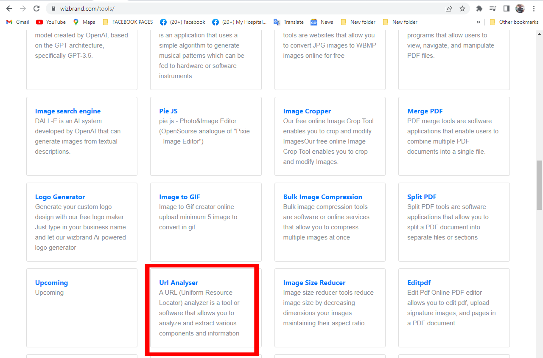Click the vertical page scrollbar thumb
Image resolution: width=543 pixels, height=358 pixels.
pyautogui.click(x=539, y=185)
